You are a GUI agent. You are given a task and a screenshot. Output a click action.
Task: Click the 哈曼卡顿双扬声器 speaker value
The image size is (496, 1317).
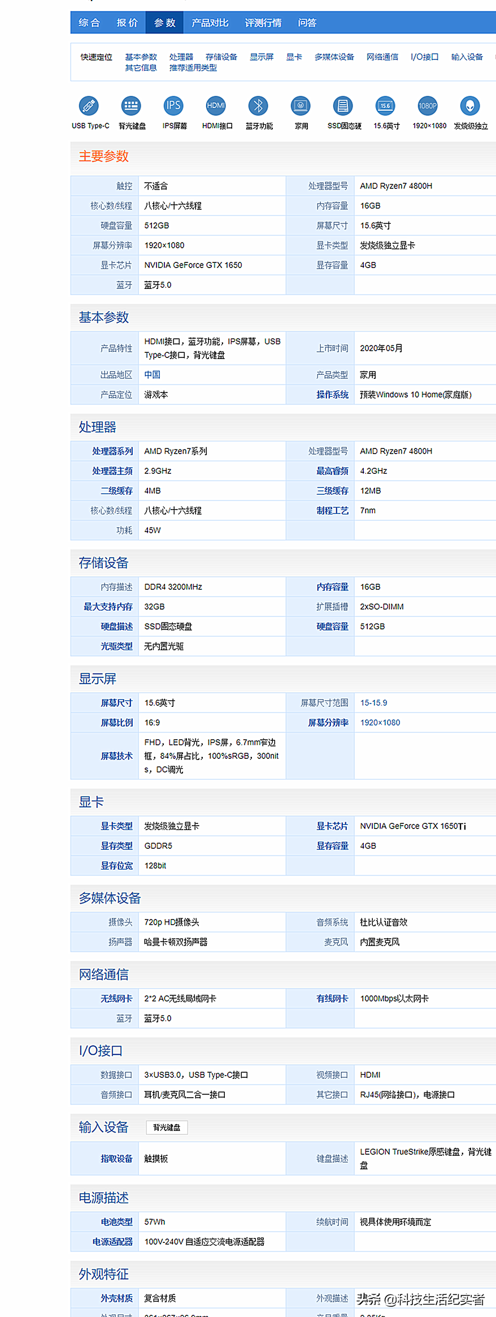(176, 942)
